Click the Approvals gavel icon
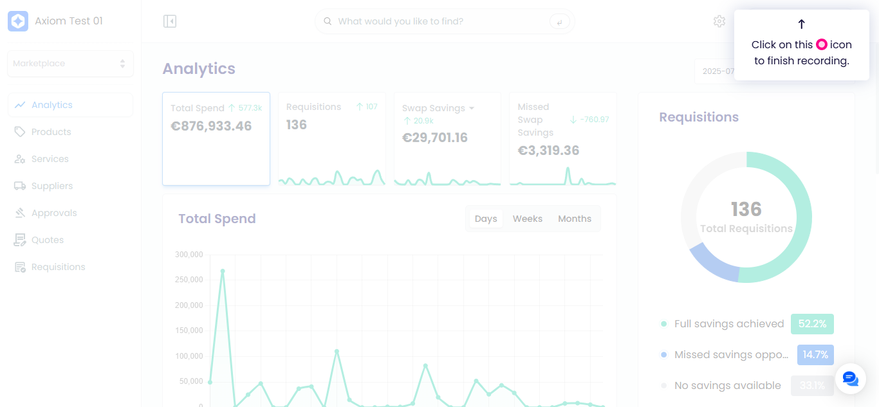 coord(20,213)
